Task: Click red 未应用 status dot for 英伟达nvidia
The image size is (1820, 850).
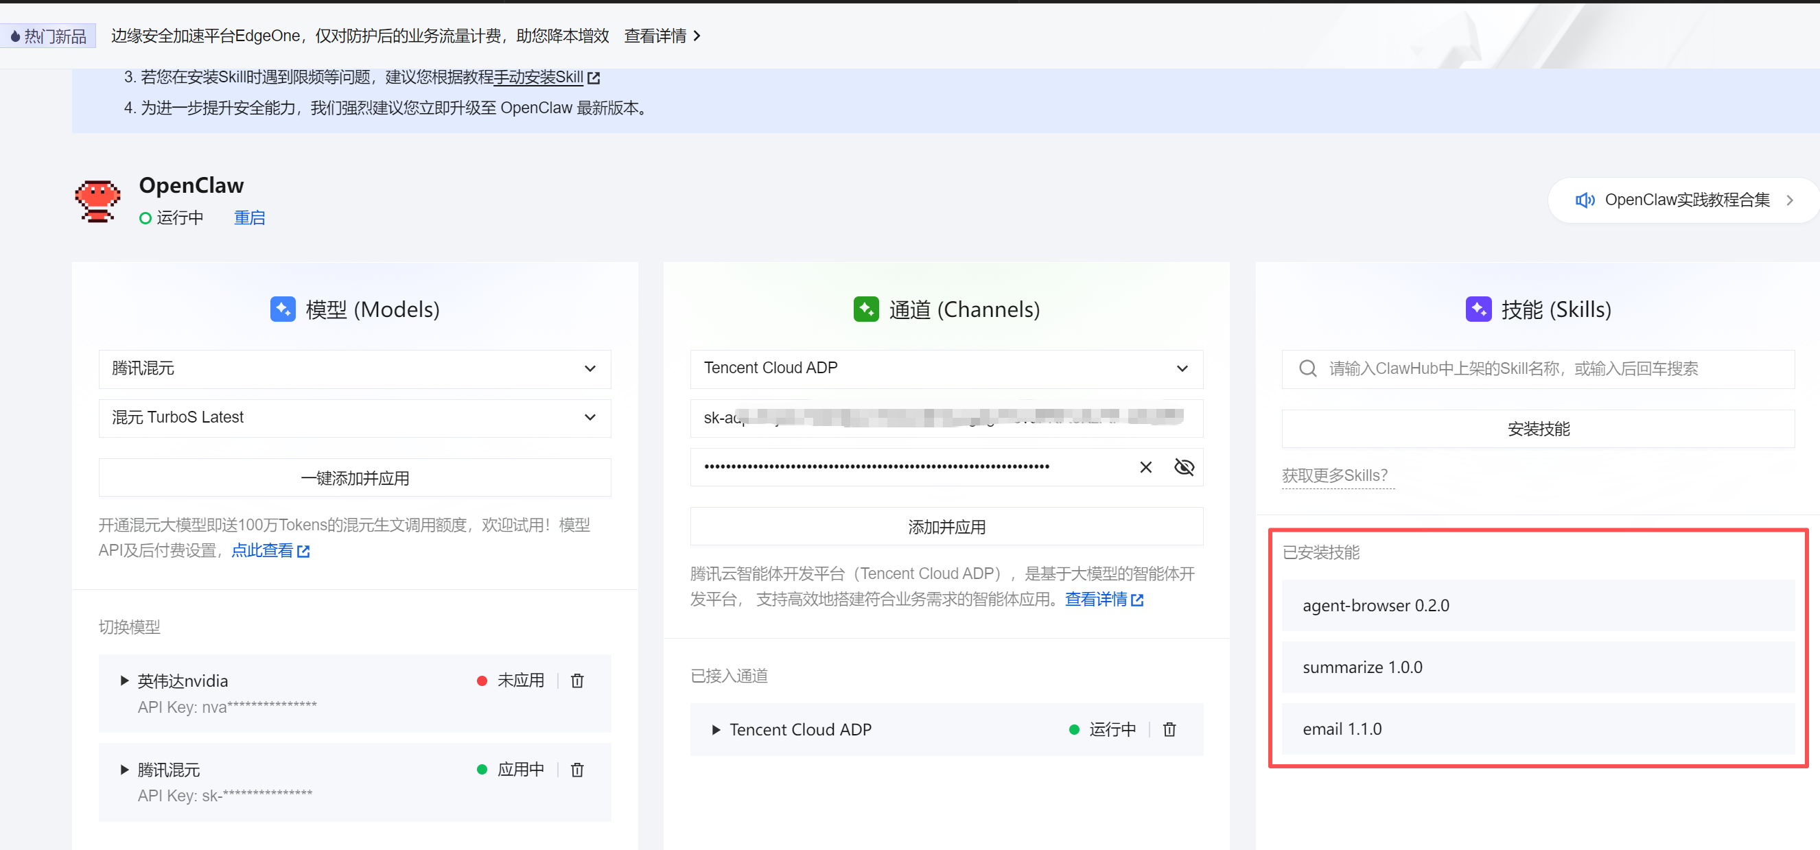Action: tap(482, 681)
